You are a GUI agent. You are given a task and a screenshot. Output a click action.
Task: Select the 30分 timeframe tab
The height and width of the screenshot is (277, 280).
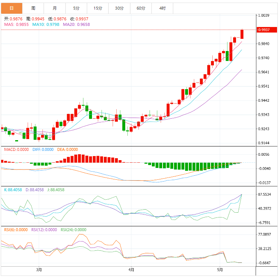point(119,8)
